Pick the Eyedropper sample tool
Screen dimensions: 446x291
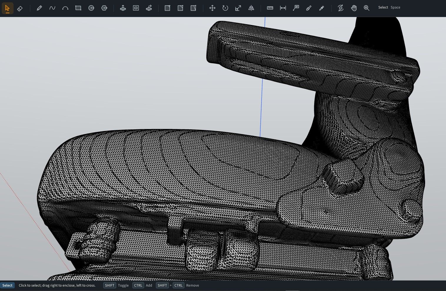(322, 8)
